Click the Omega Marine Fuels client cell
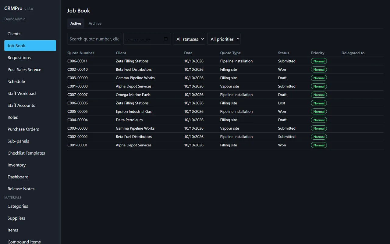The width and height of the screenshot is (390, 244). pyautogui.click(x=133, y=95)
